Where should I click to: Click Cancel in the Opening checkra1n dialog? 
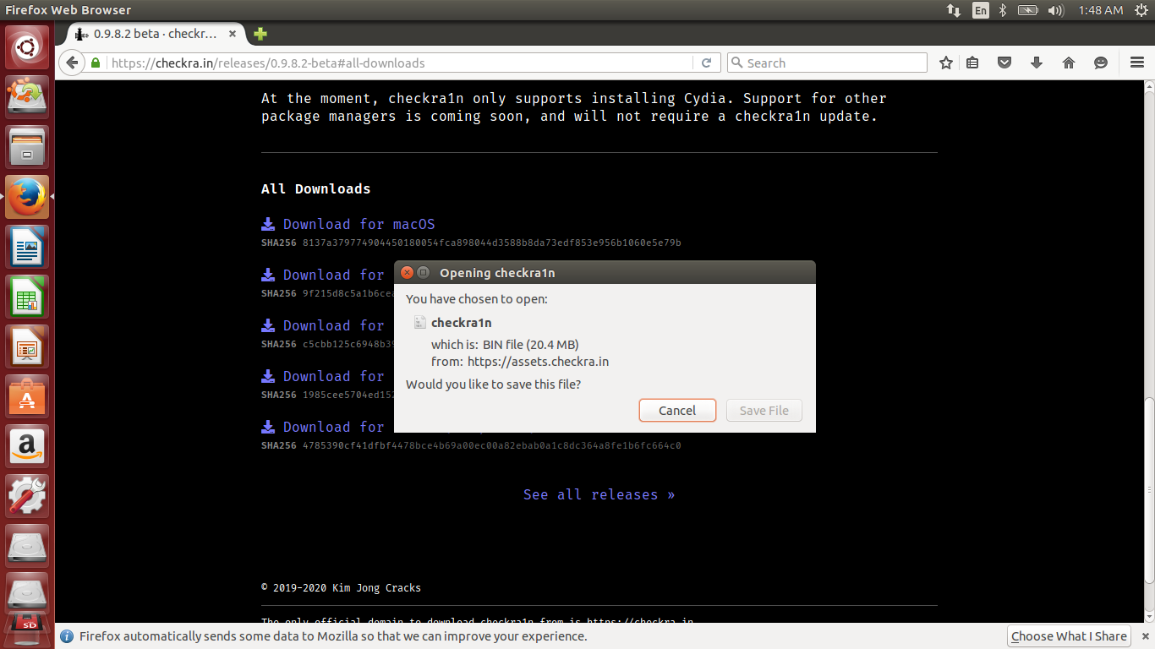coord(677,411)
